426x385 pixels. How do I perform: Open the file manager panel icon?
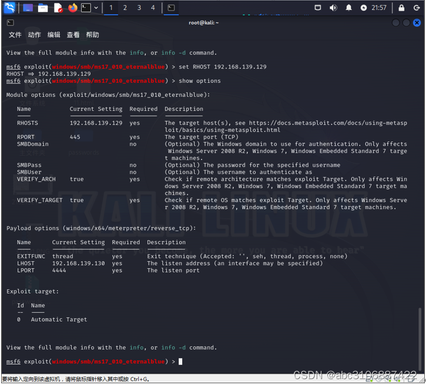tap(43, 8)
